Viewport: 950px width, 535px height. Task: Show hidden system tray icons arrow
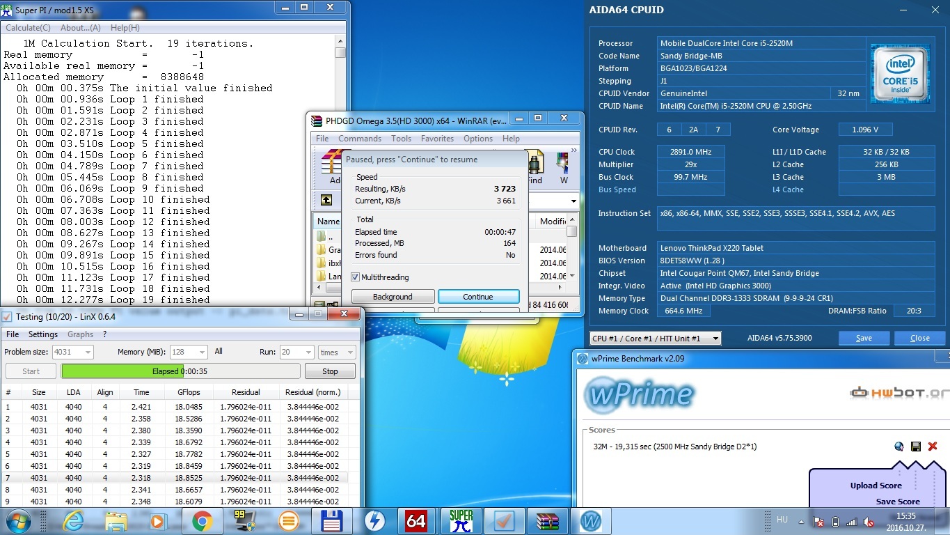coord(800,521)
